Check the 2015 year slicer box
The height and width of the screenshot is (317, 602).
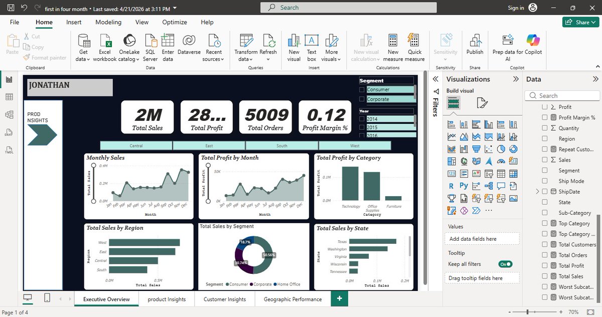tap(362, 127)
